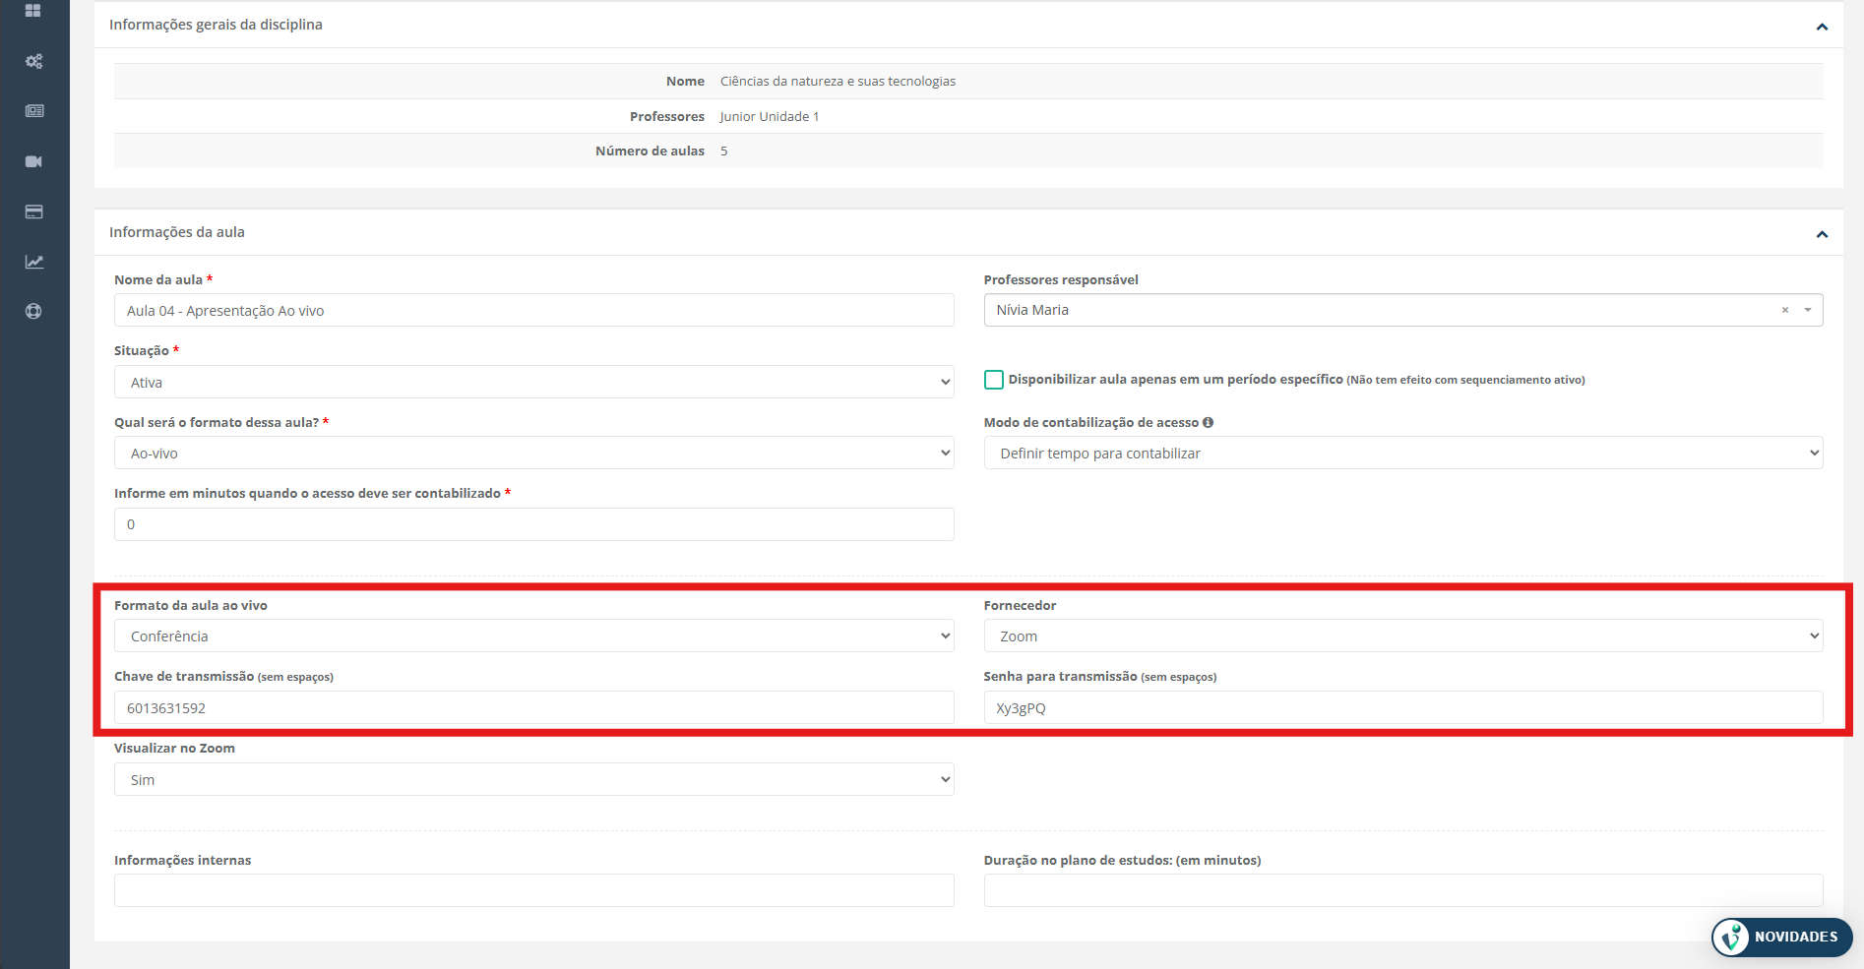This screenshot has height=969, width=1864.
Task: Collapse the Informações da aula panel
Action: click(x=1822, y=234)
